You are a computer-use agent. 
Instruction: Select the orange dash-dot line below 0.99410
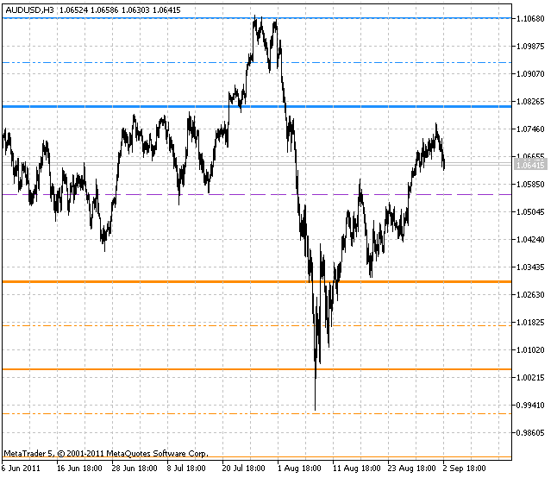pos(257,413)
